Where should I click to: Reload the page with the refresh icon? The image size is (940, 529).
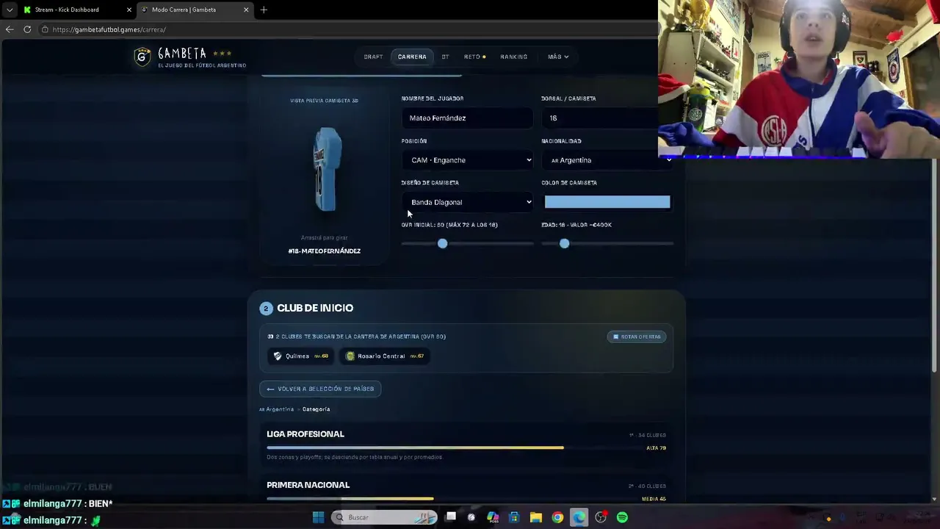click(27, 29)
